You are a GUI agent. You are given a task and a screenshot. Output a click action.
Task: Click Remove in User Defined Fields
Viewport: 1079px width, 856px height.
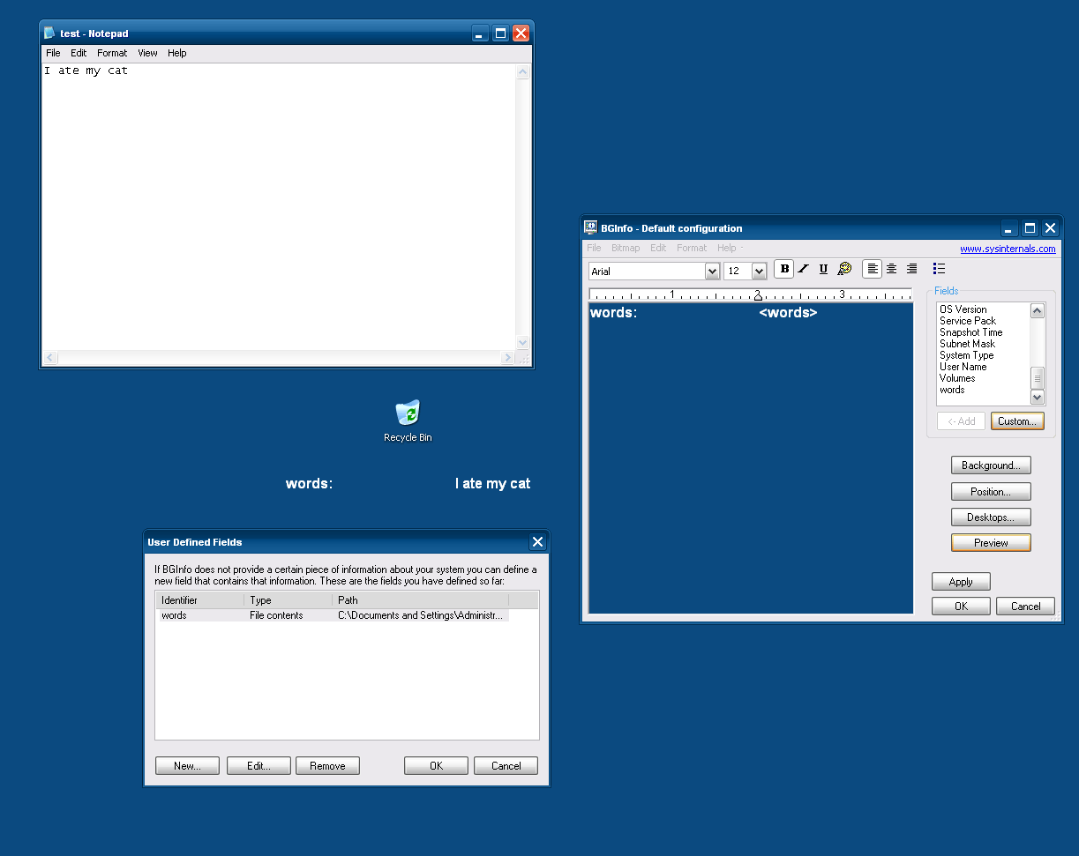coord(327,766)
